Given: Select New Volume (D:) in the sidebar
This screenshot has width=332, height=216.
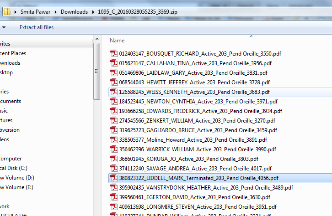Looking at the screenshot, I should [x=16, y=178].
